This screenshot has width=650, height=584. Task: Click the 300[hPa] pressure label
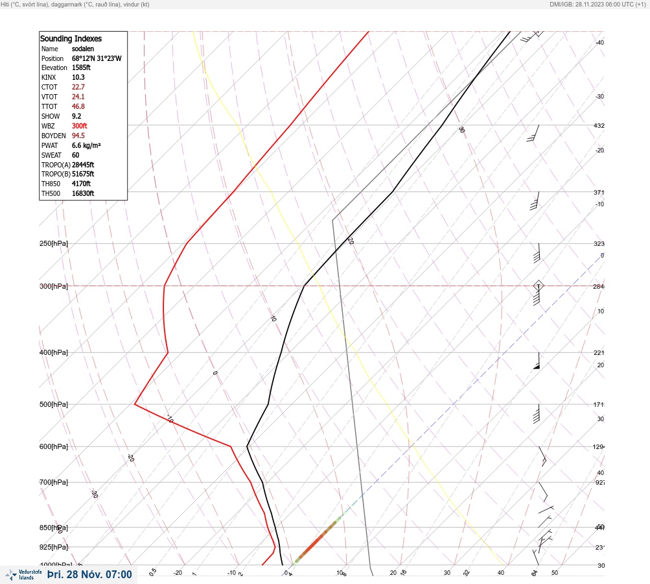(54, 286)
